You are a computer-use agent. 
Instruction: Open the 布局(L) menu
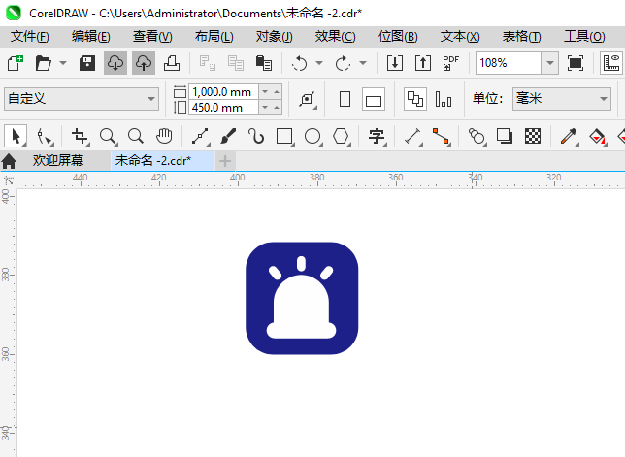click(214, 37)
